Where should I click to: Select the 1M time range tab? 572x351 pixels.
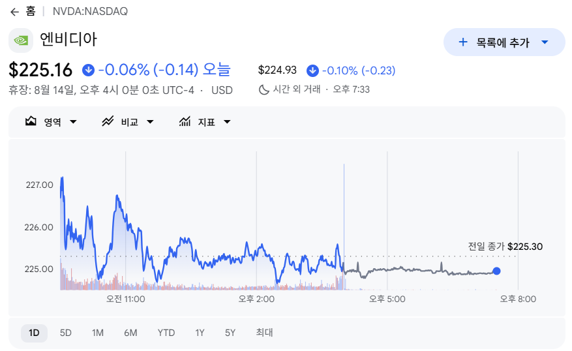point(98,333)
